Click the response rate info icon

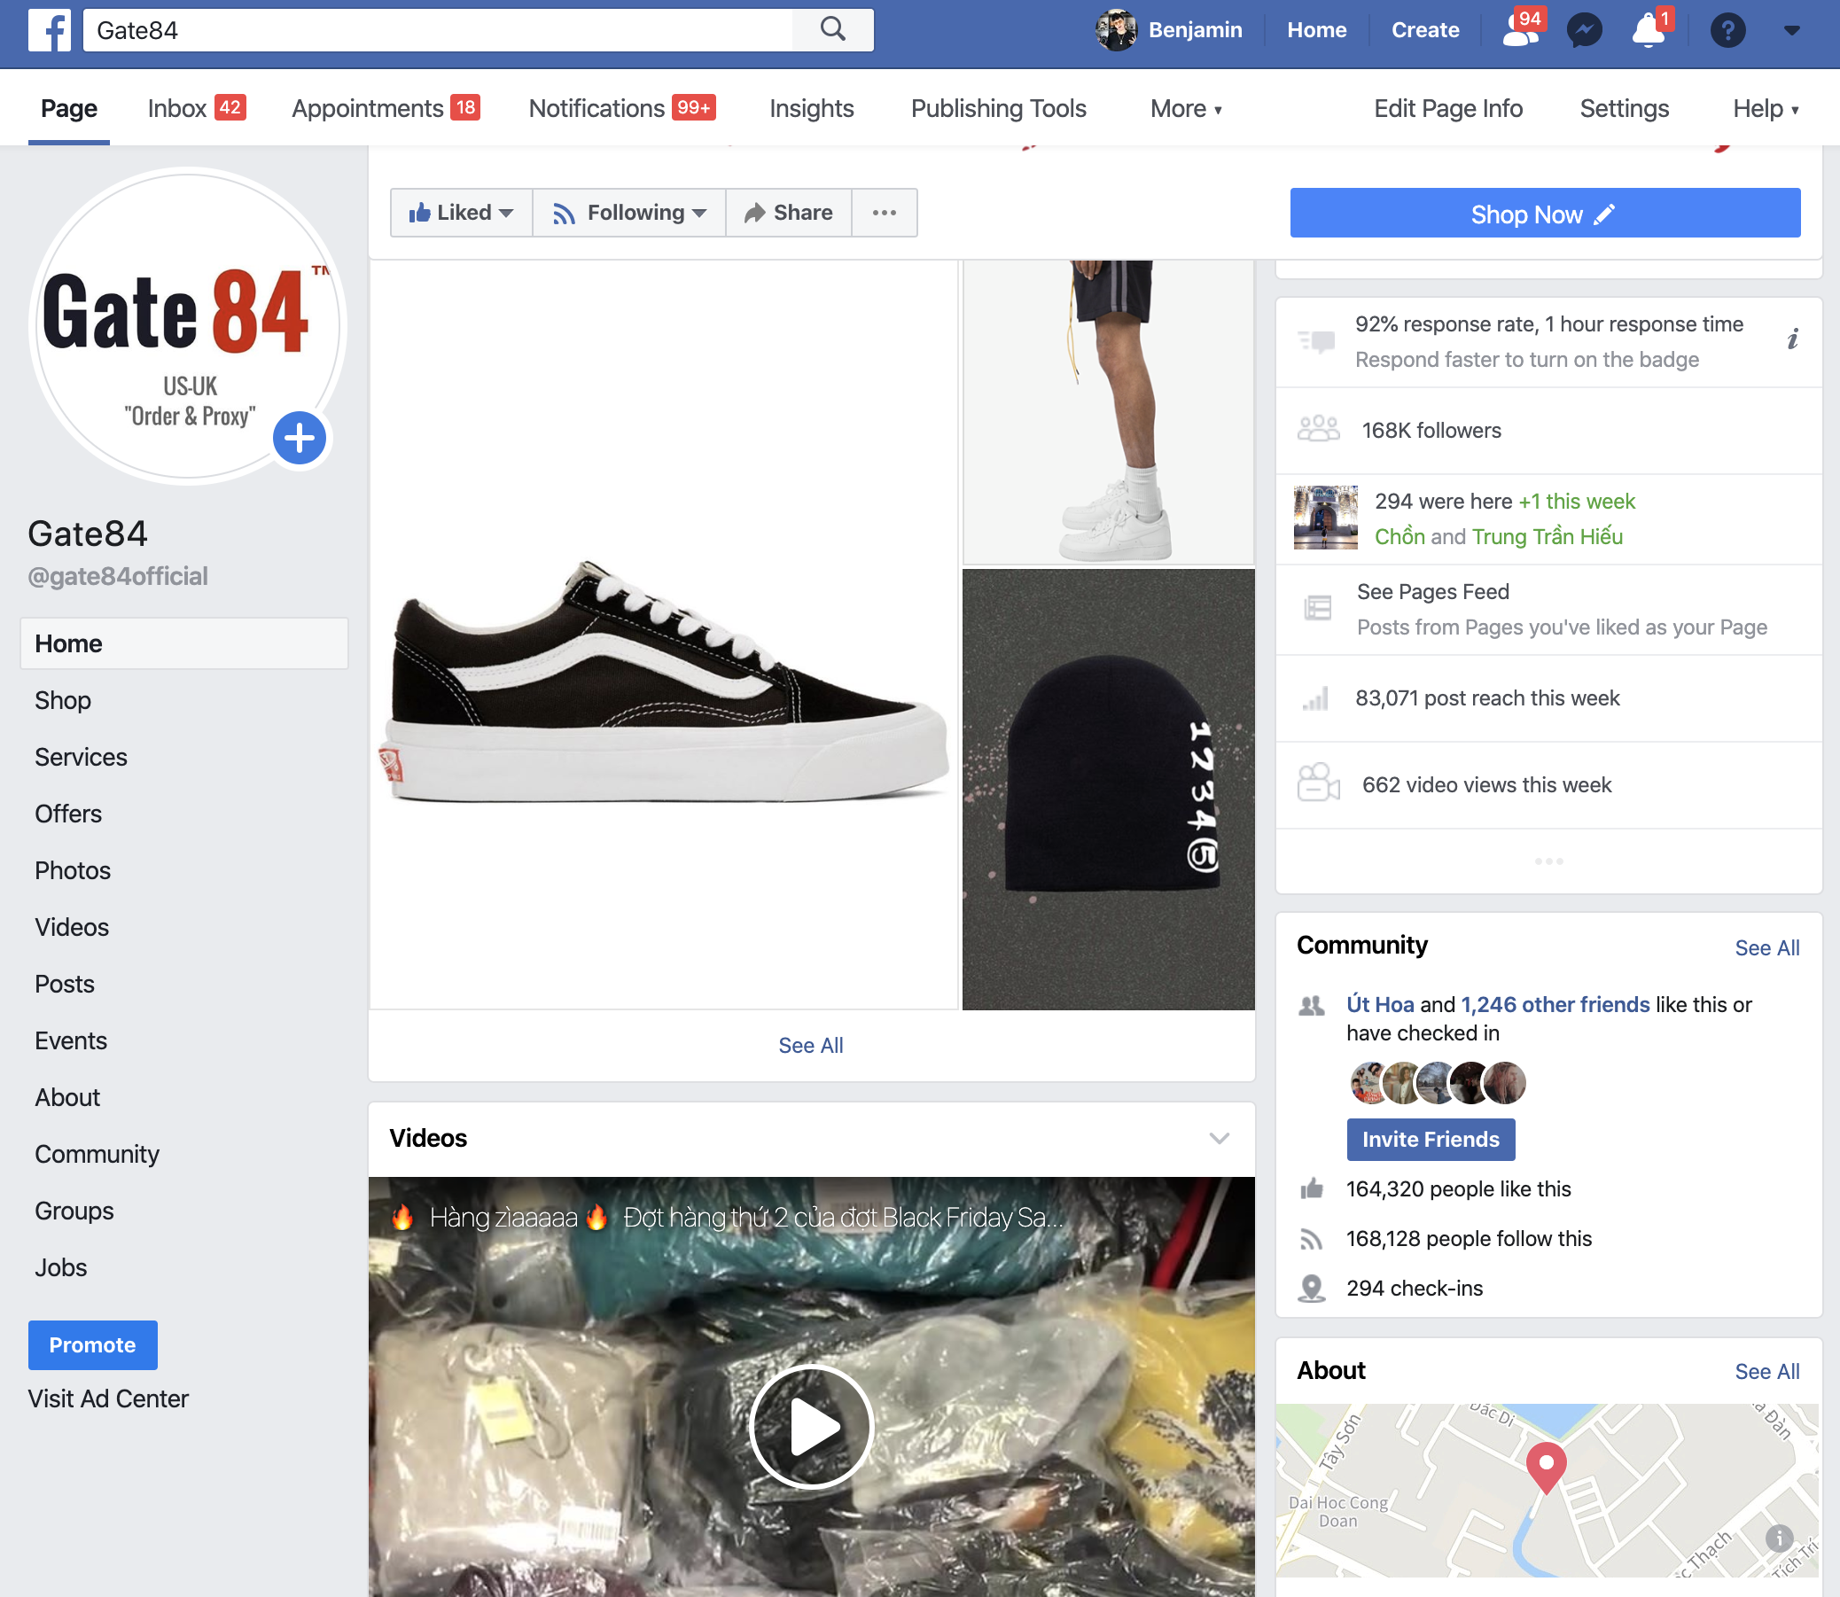(x=1792, y=339)
